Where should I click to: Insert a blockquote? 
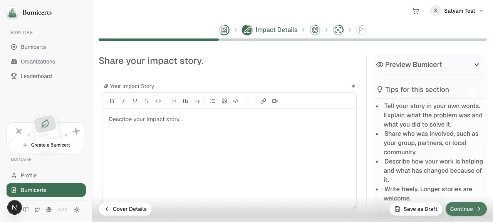pyautogui.click(x=225, y=101)
